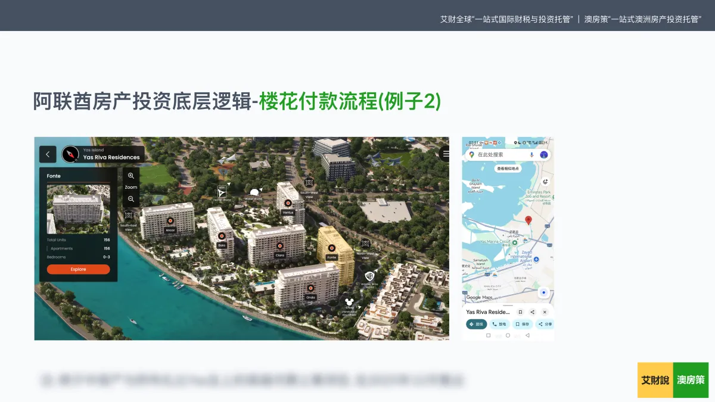This screenshot has height=402, width=715.
Task: Tap the 分享 share button
Action: [x=545, y=325]
